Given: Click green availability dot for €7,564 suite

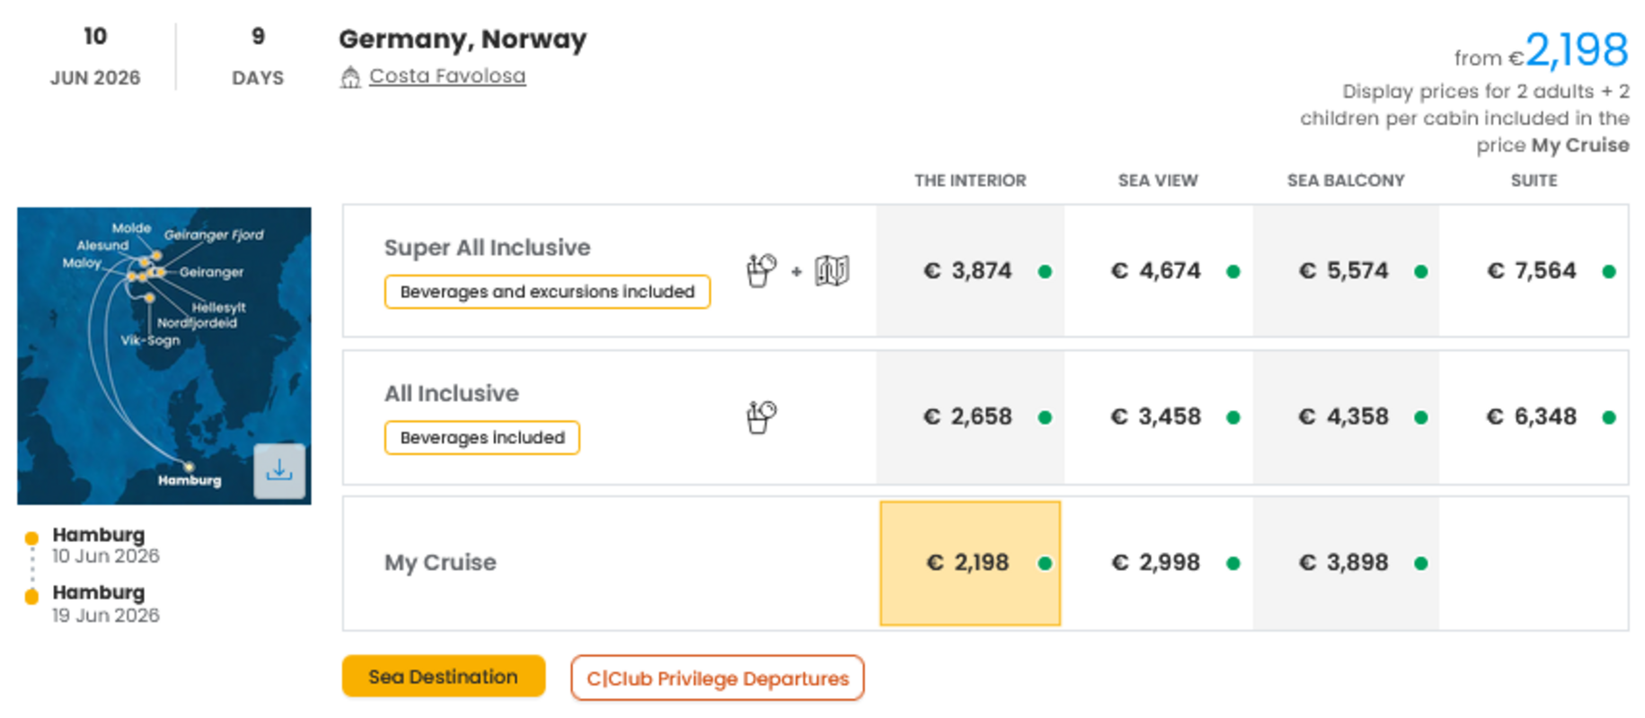Looking at the screenshot, I should coord(1608,271).
